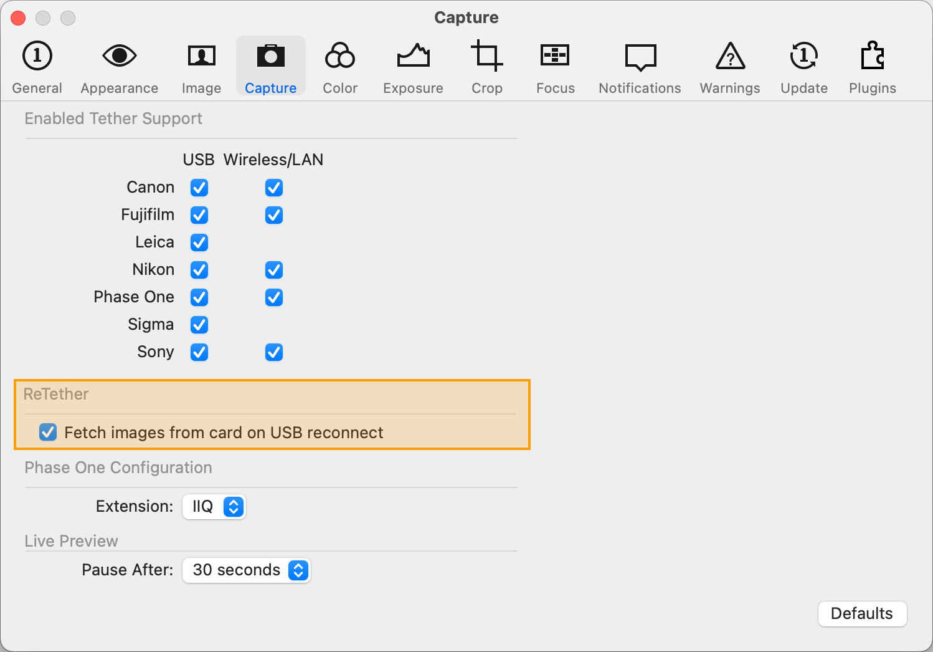Viewport: 933px width, 652px height.
Task: Uncheck Fetch images from card on USB reconnect
Action: [48, 432]
